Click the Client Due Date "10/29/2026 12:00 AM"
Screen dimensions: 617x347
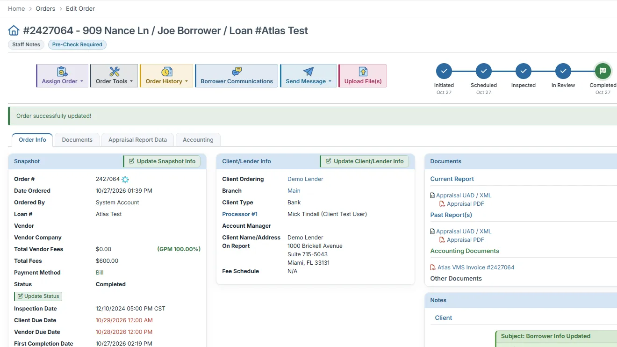(124, 320)
